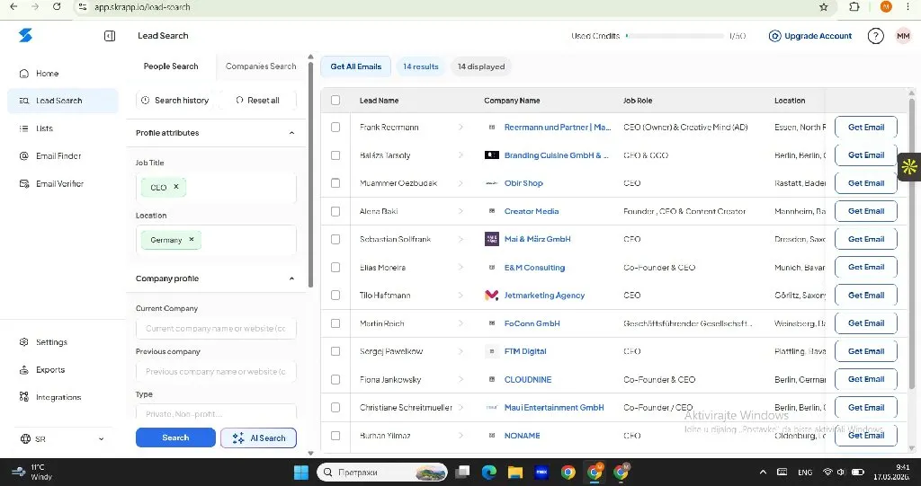The height and width of the screenshot is (486, 921).
Task: Expand Frank Reermann lead details arrow
Action: 460,127
